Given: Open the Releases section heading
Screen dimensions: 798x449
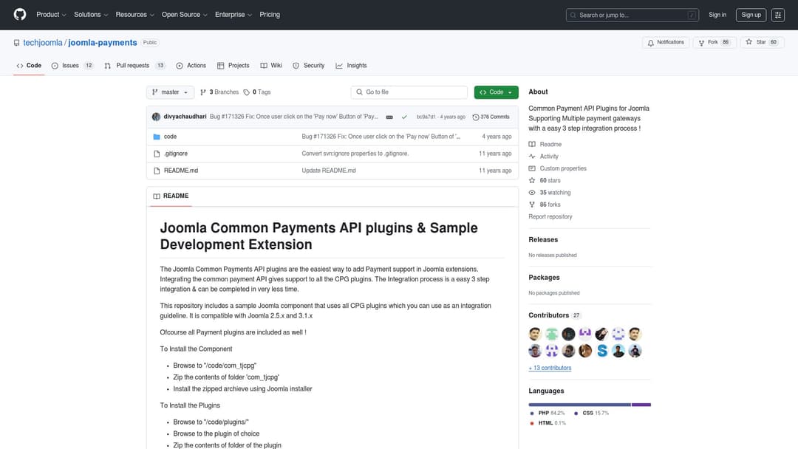Looking at the screenshot, I should (x=543, y=239).
